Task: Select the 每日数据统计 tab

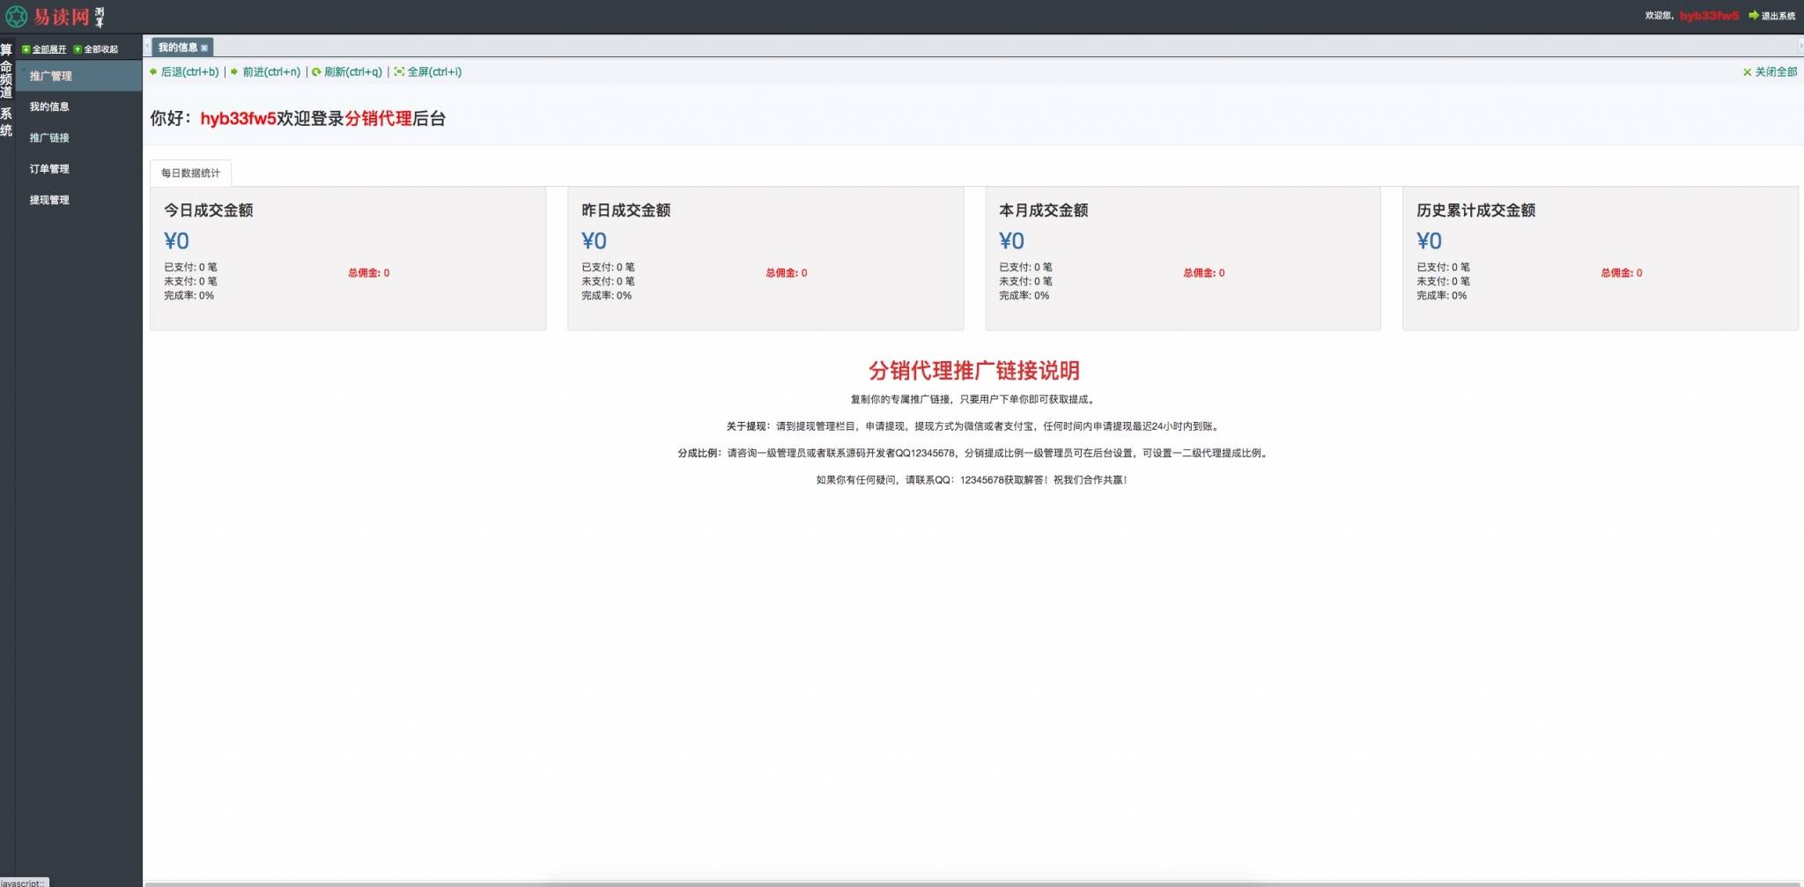Action: pos(190,172)
